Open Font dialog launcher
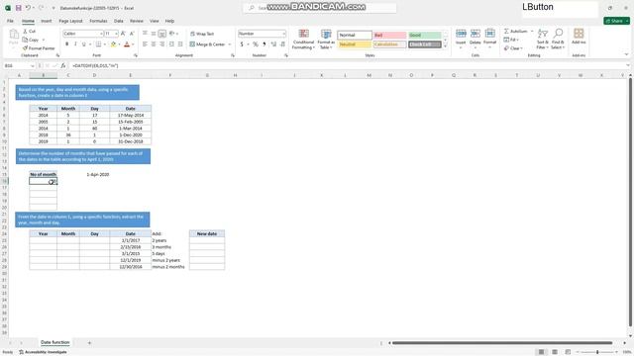 [136, 55]
